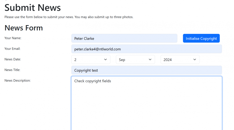Focus the Your Name field containing Peter Clarke
The image size is (234, 130).
tap(124, 38)
